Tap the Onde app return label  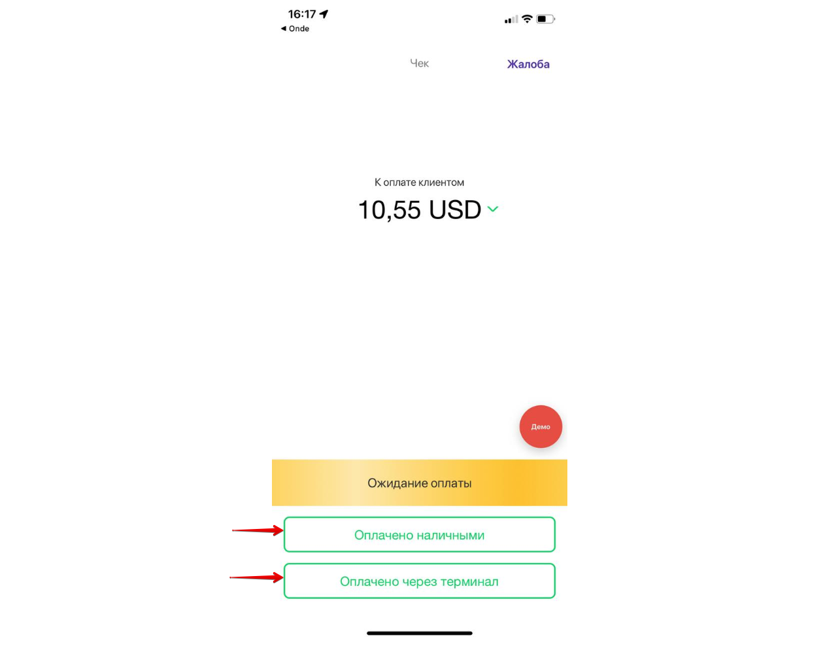(299, 29)
